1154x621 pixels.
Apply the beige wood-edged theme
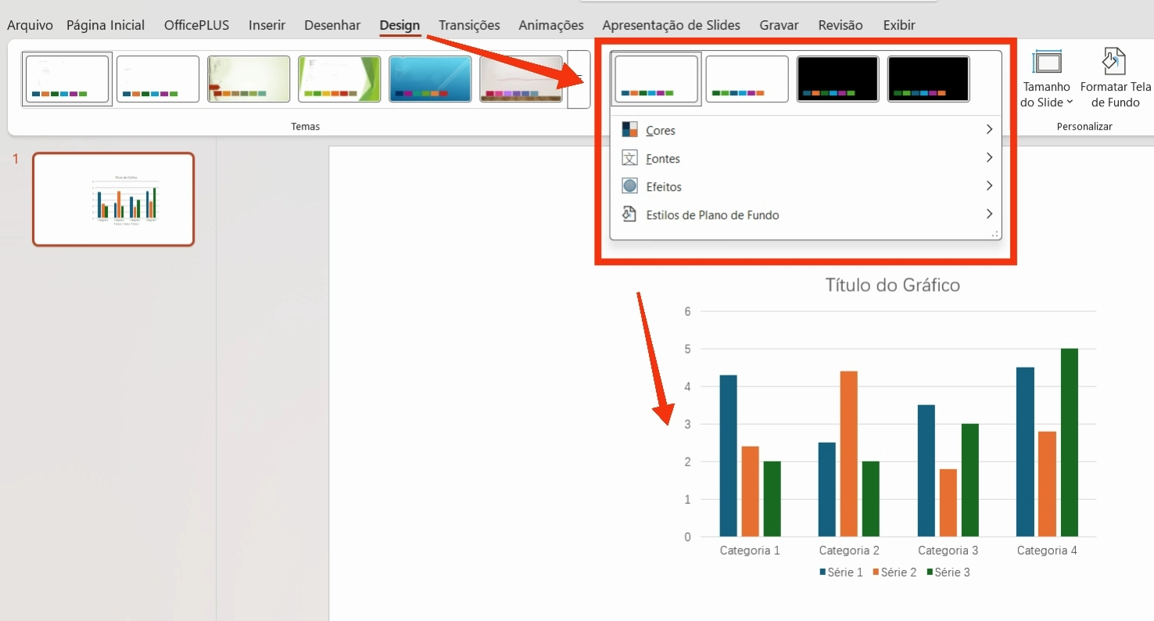521,79
